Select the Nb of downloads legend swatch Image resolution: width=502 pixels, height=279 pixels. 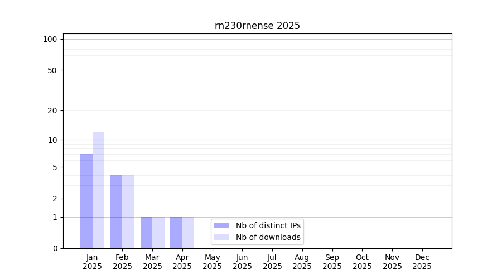click(x=221, y=237)
